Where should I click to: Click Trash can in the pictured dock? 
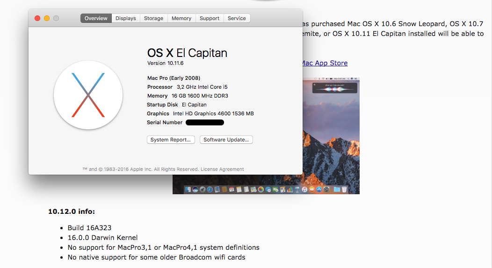[x=344, y=190]
